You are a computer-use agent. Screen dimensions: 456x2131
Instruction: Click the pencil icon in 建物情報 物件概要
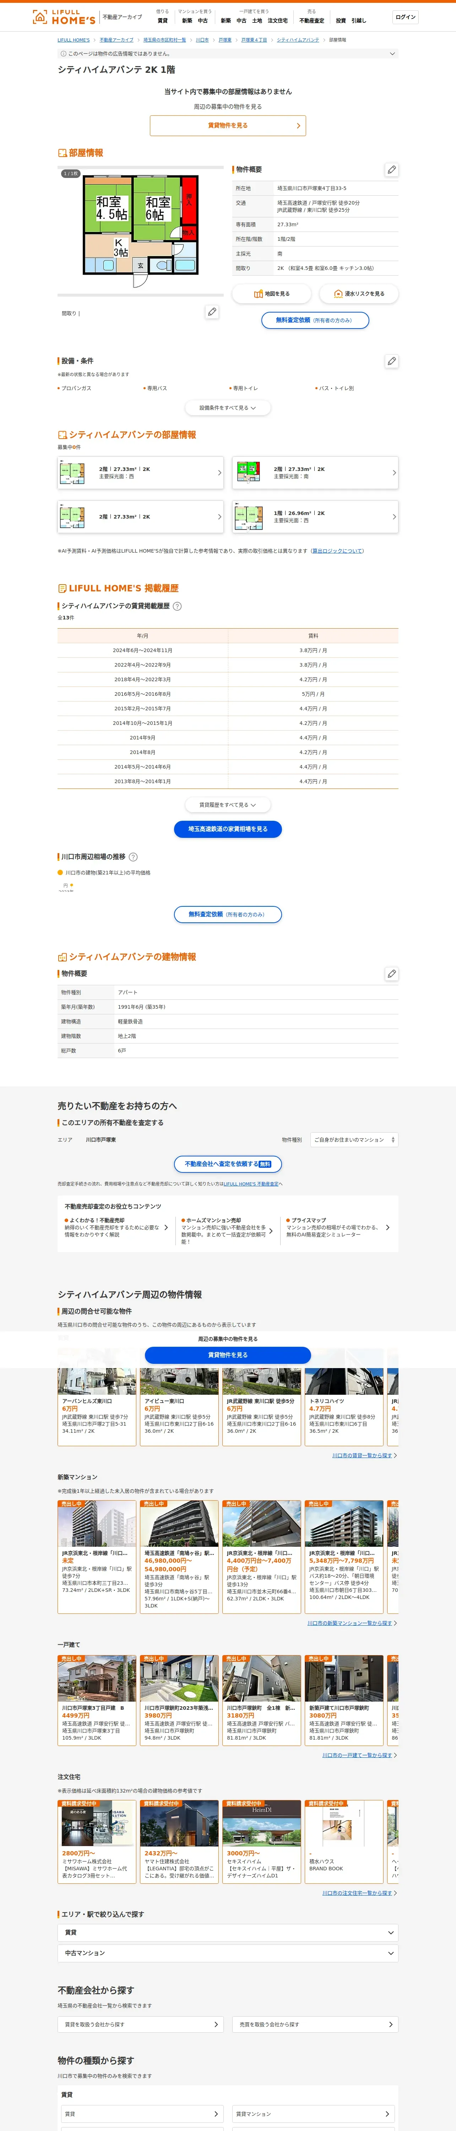[391, 974]
